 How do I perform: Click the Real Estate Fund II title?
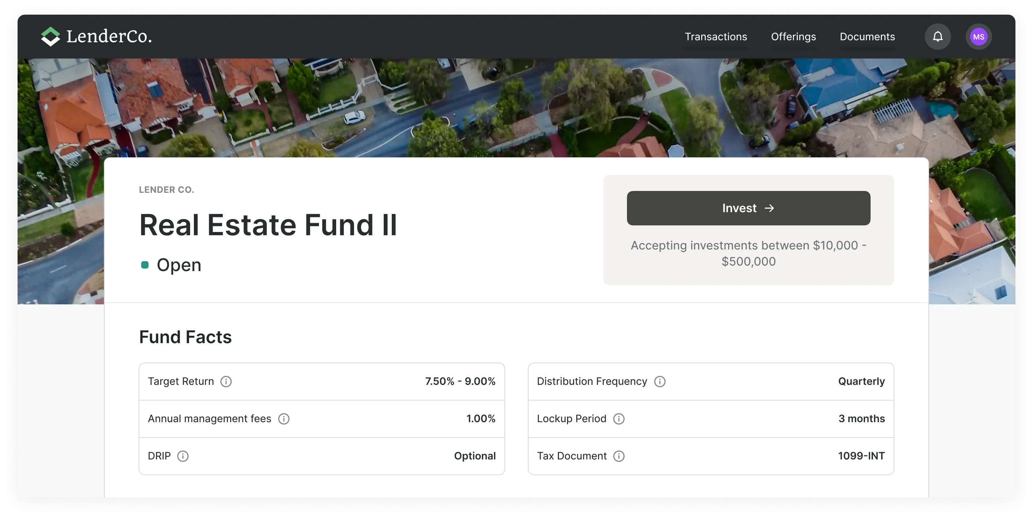tap(268, 225)
